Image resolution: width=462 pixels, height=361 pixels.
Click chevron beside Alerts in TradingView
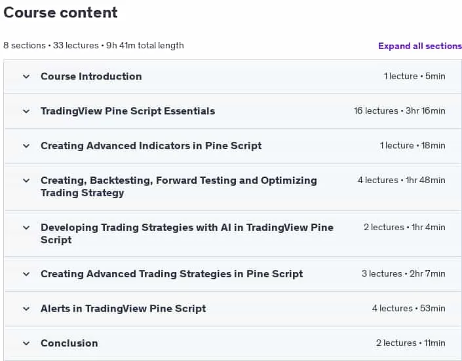pos(26,309)
